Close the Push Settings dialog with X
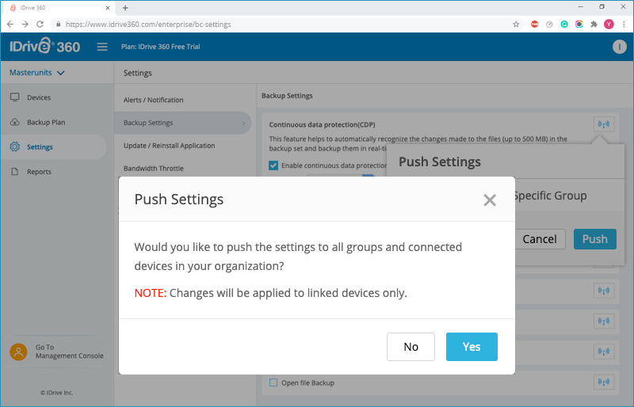Screen dimensions: 634x407 click(490, 200)
